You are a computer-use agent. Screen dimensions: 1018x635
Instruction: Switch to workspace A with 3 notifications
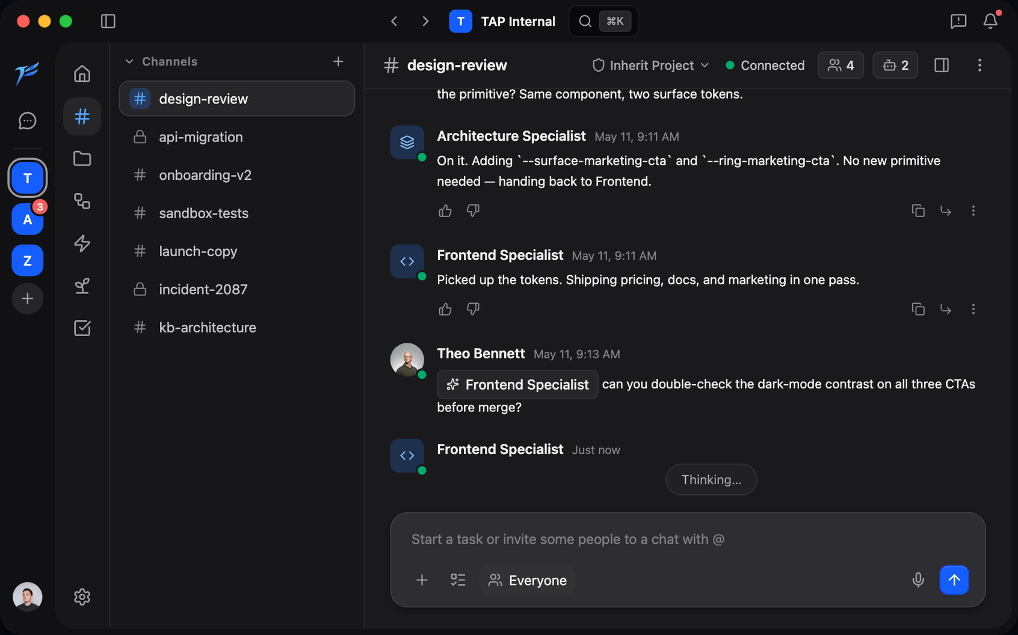pos(27,219)
